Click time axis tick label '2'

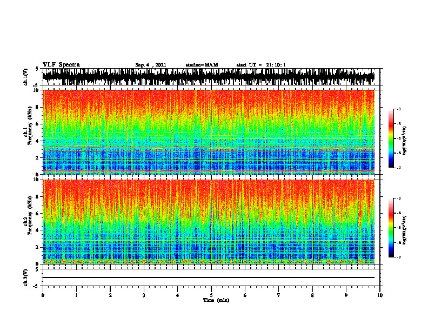[110, 295]
